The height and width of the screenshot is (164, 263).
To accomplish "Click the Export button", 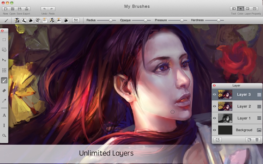I will coord(27,9).
